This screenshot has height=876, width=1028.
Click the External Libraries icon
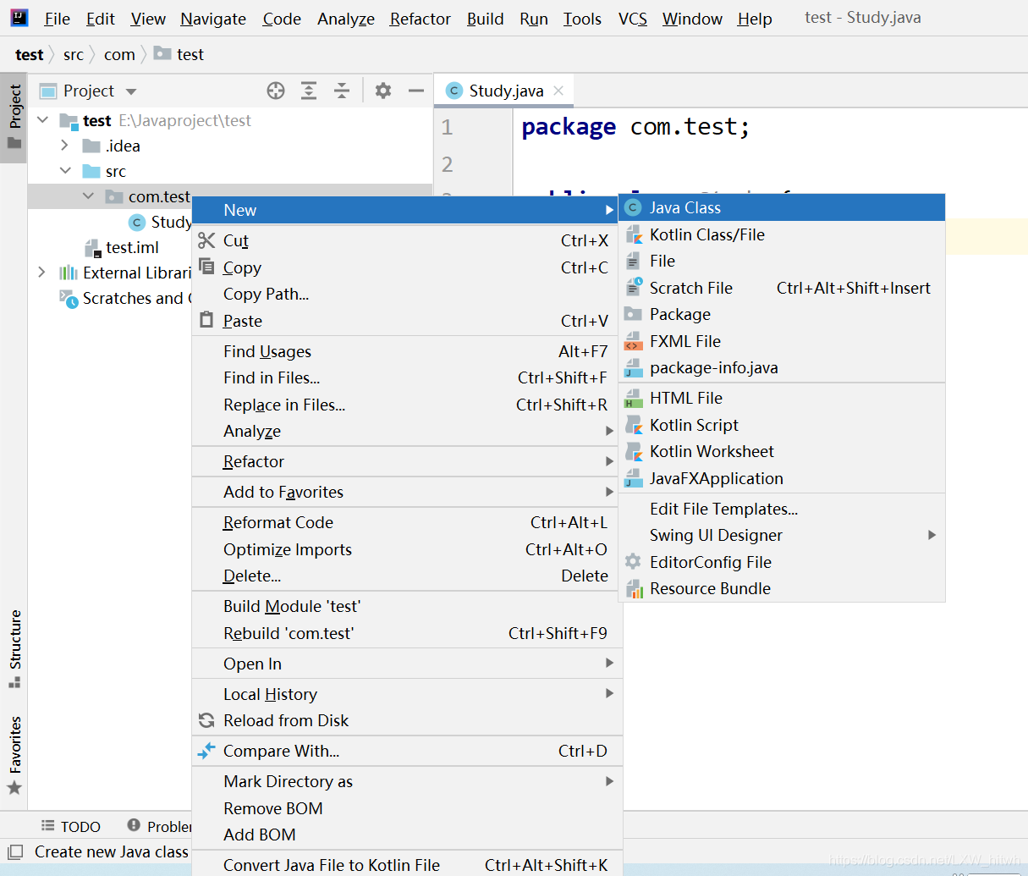pos(69,273)
